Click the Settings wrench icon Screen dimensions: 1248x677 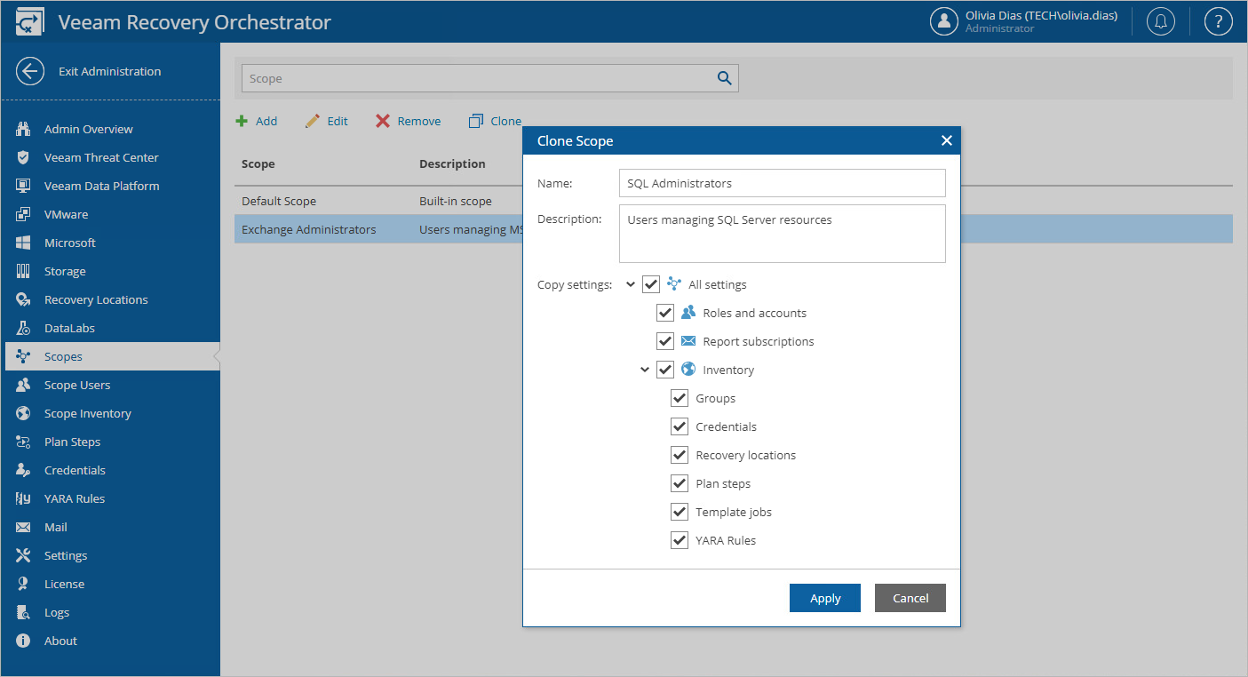tap(24, 555)
